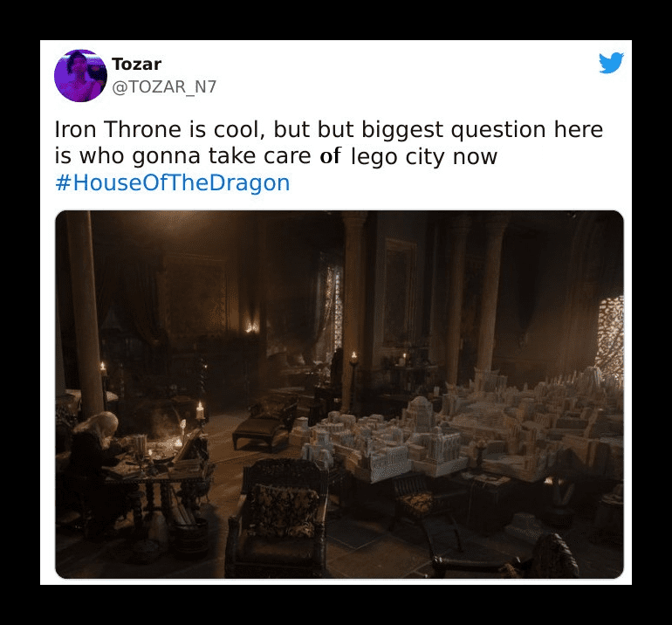
Task: Open the #HouseOfTheDragon hashtag
Action: coord(173,182)
